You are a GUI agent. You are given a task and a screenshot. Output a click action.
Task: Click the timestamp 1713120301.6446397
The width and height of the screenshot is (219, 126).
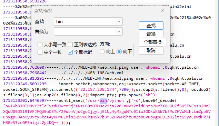25,100
